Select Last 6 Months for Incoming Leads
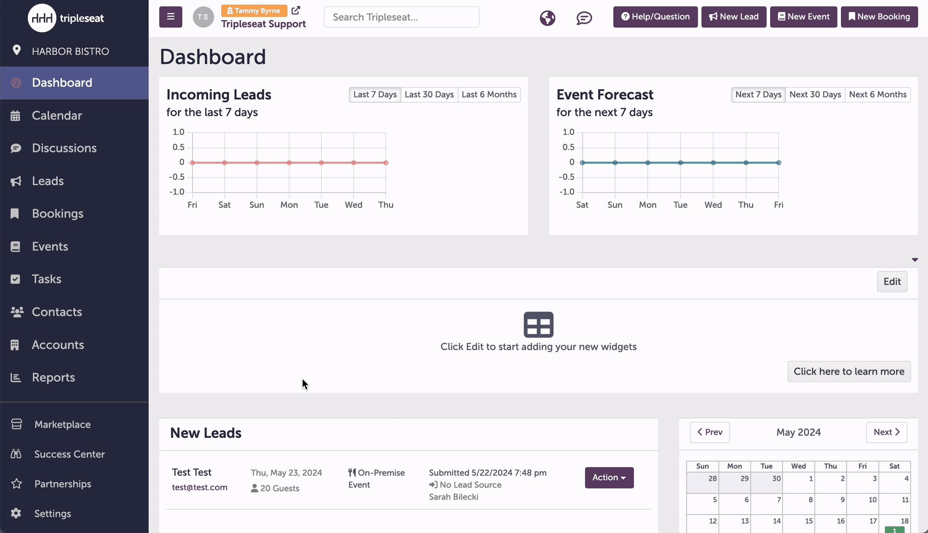Image resolution: width=928 pixels, height=533 pixels. coord(489,95)
